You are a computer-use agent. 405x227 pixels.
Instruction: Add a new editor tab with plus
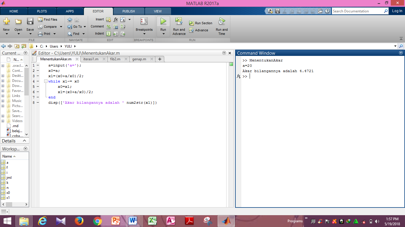tap(160, 59)
